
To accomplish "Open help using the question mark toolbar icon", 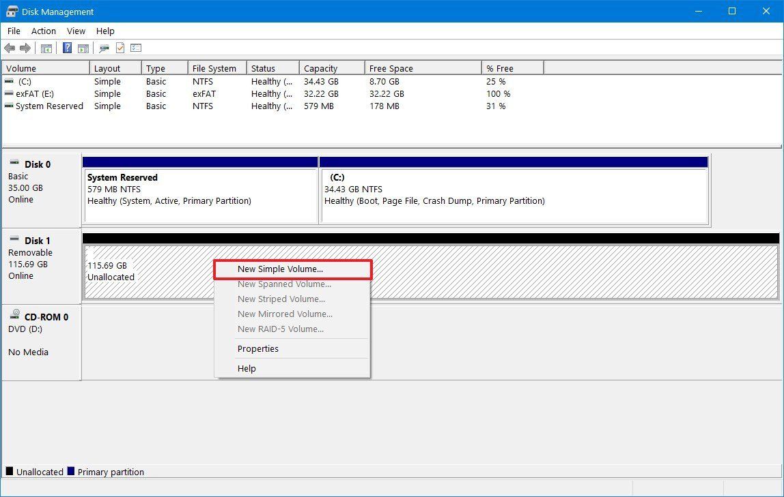I will point(66,48).
